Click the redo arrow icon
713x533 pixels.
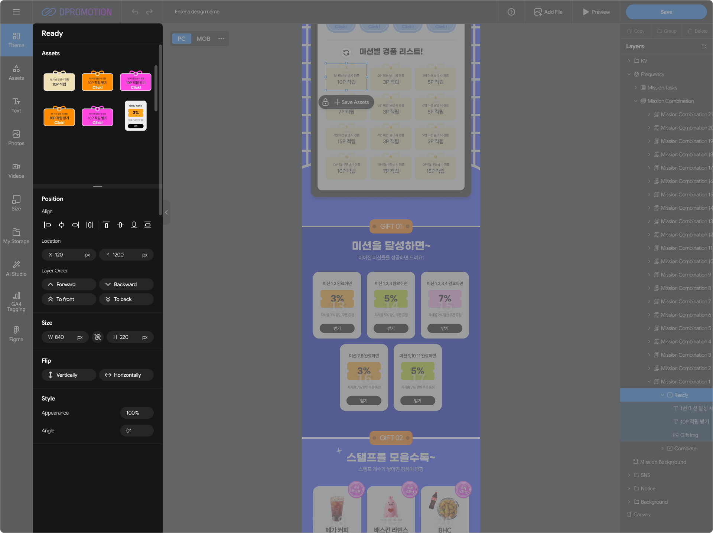coord(149,12)
